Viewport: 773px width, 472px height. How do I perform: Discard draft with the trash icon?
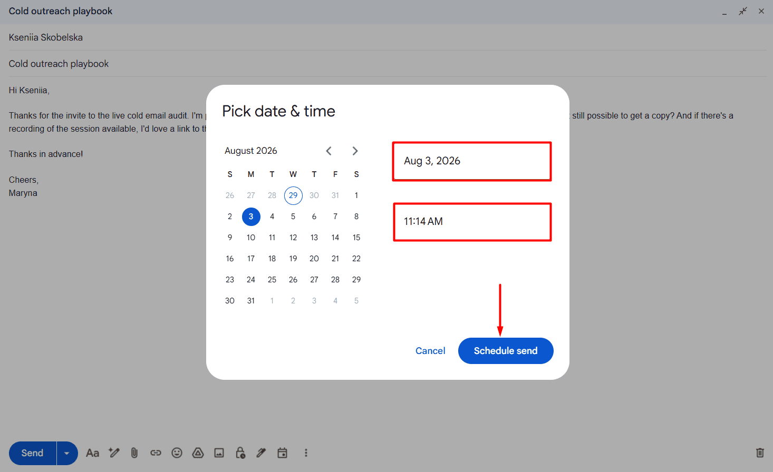[x=760, y=453]
